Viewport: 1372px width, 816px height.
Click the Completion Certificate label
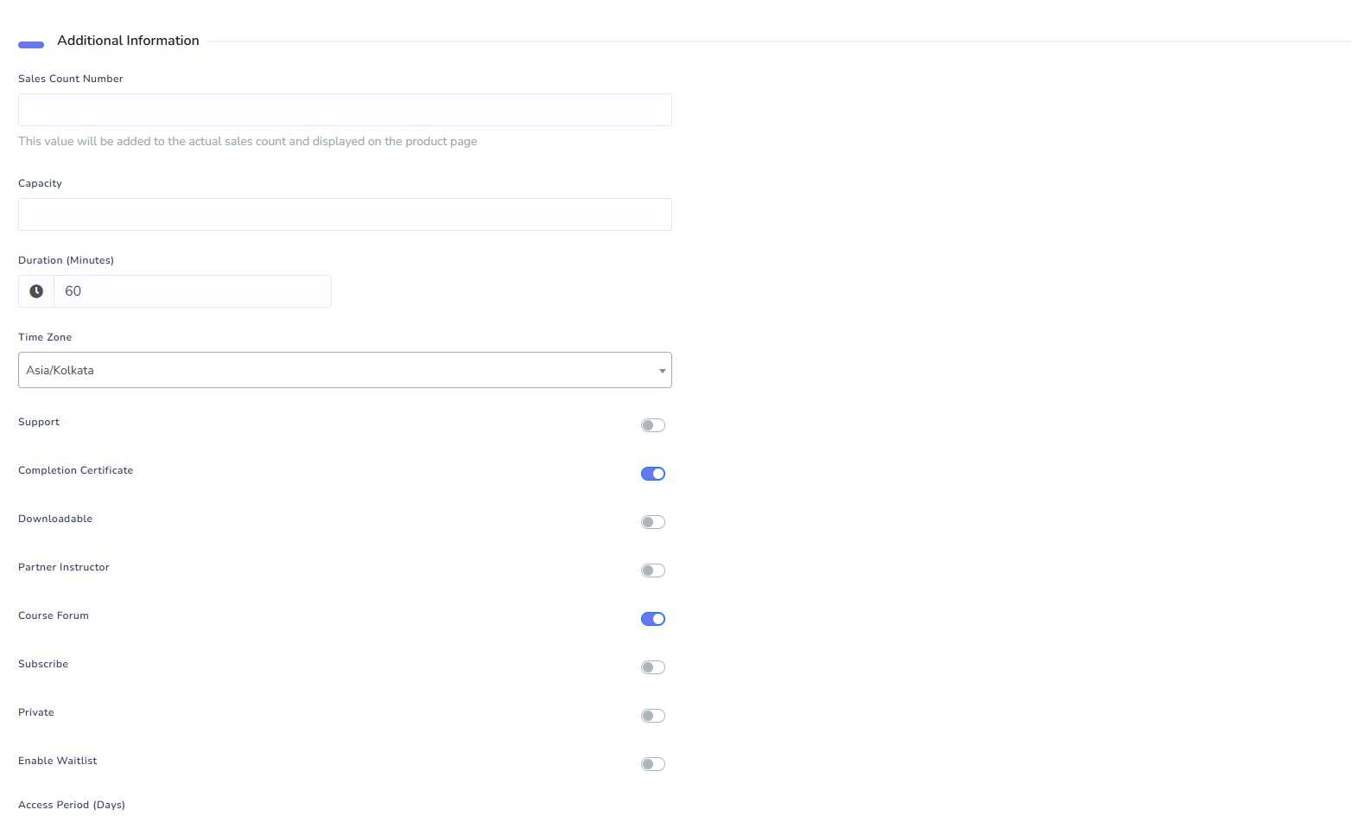click(75, 470)
